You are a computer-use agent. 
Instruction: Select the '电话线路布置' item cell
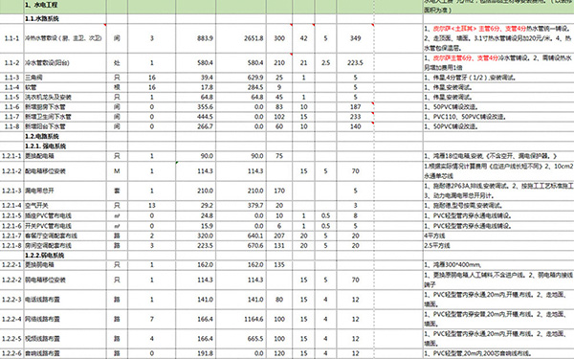pos(65,300)
